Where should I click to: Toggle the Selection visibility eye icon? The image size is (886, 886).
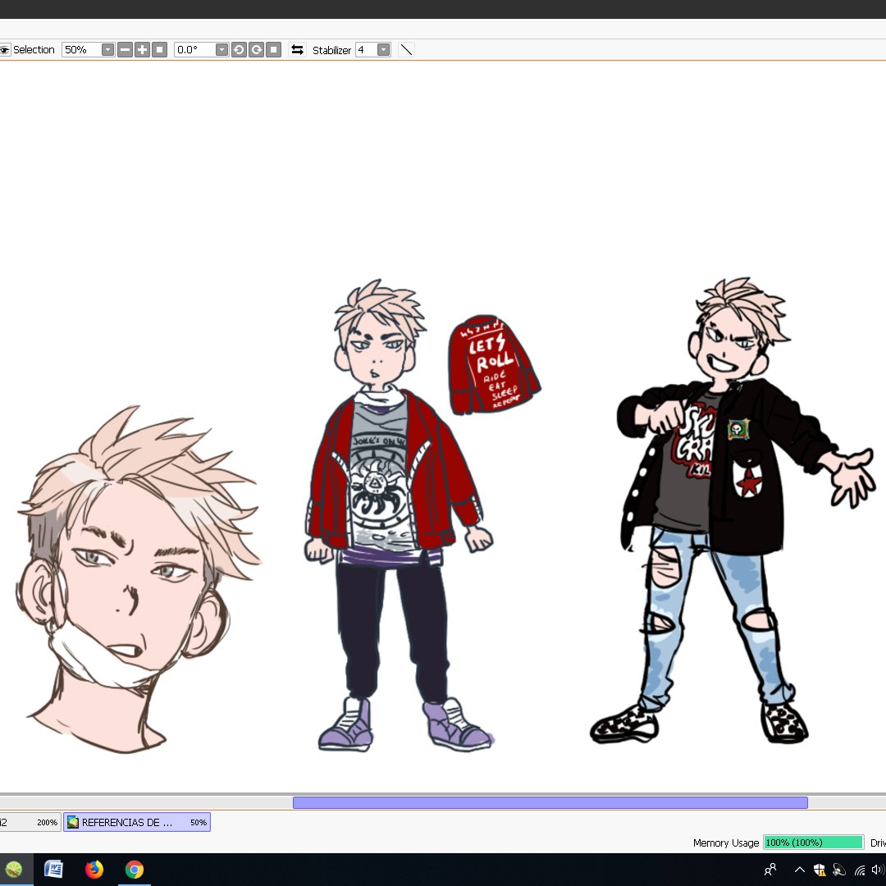[x=5, y=50]
